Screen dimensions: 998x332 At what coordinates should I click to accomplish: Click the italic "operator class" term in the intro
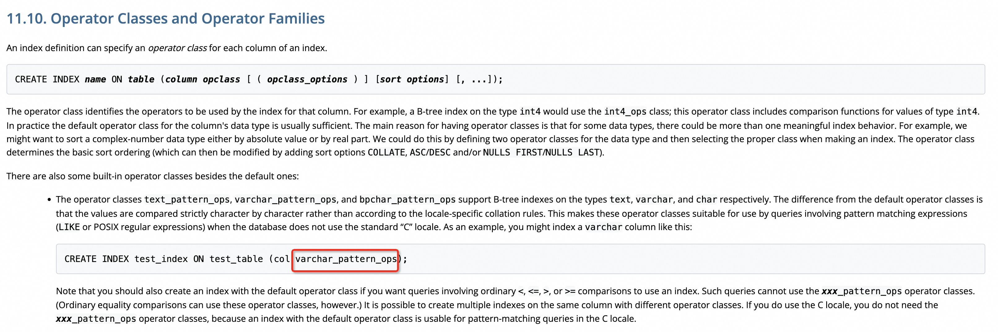coord(177,48)
